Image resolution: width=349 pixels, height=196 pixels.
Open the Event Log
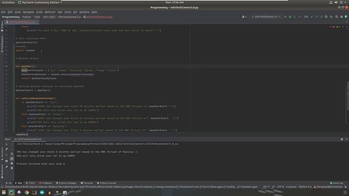pyautogui.click(x=336, y=183)
